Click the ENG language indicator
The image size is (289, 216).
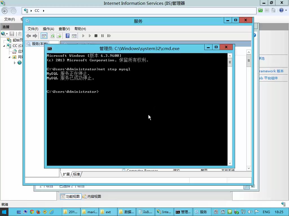[266, 212]
